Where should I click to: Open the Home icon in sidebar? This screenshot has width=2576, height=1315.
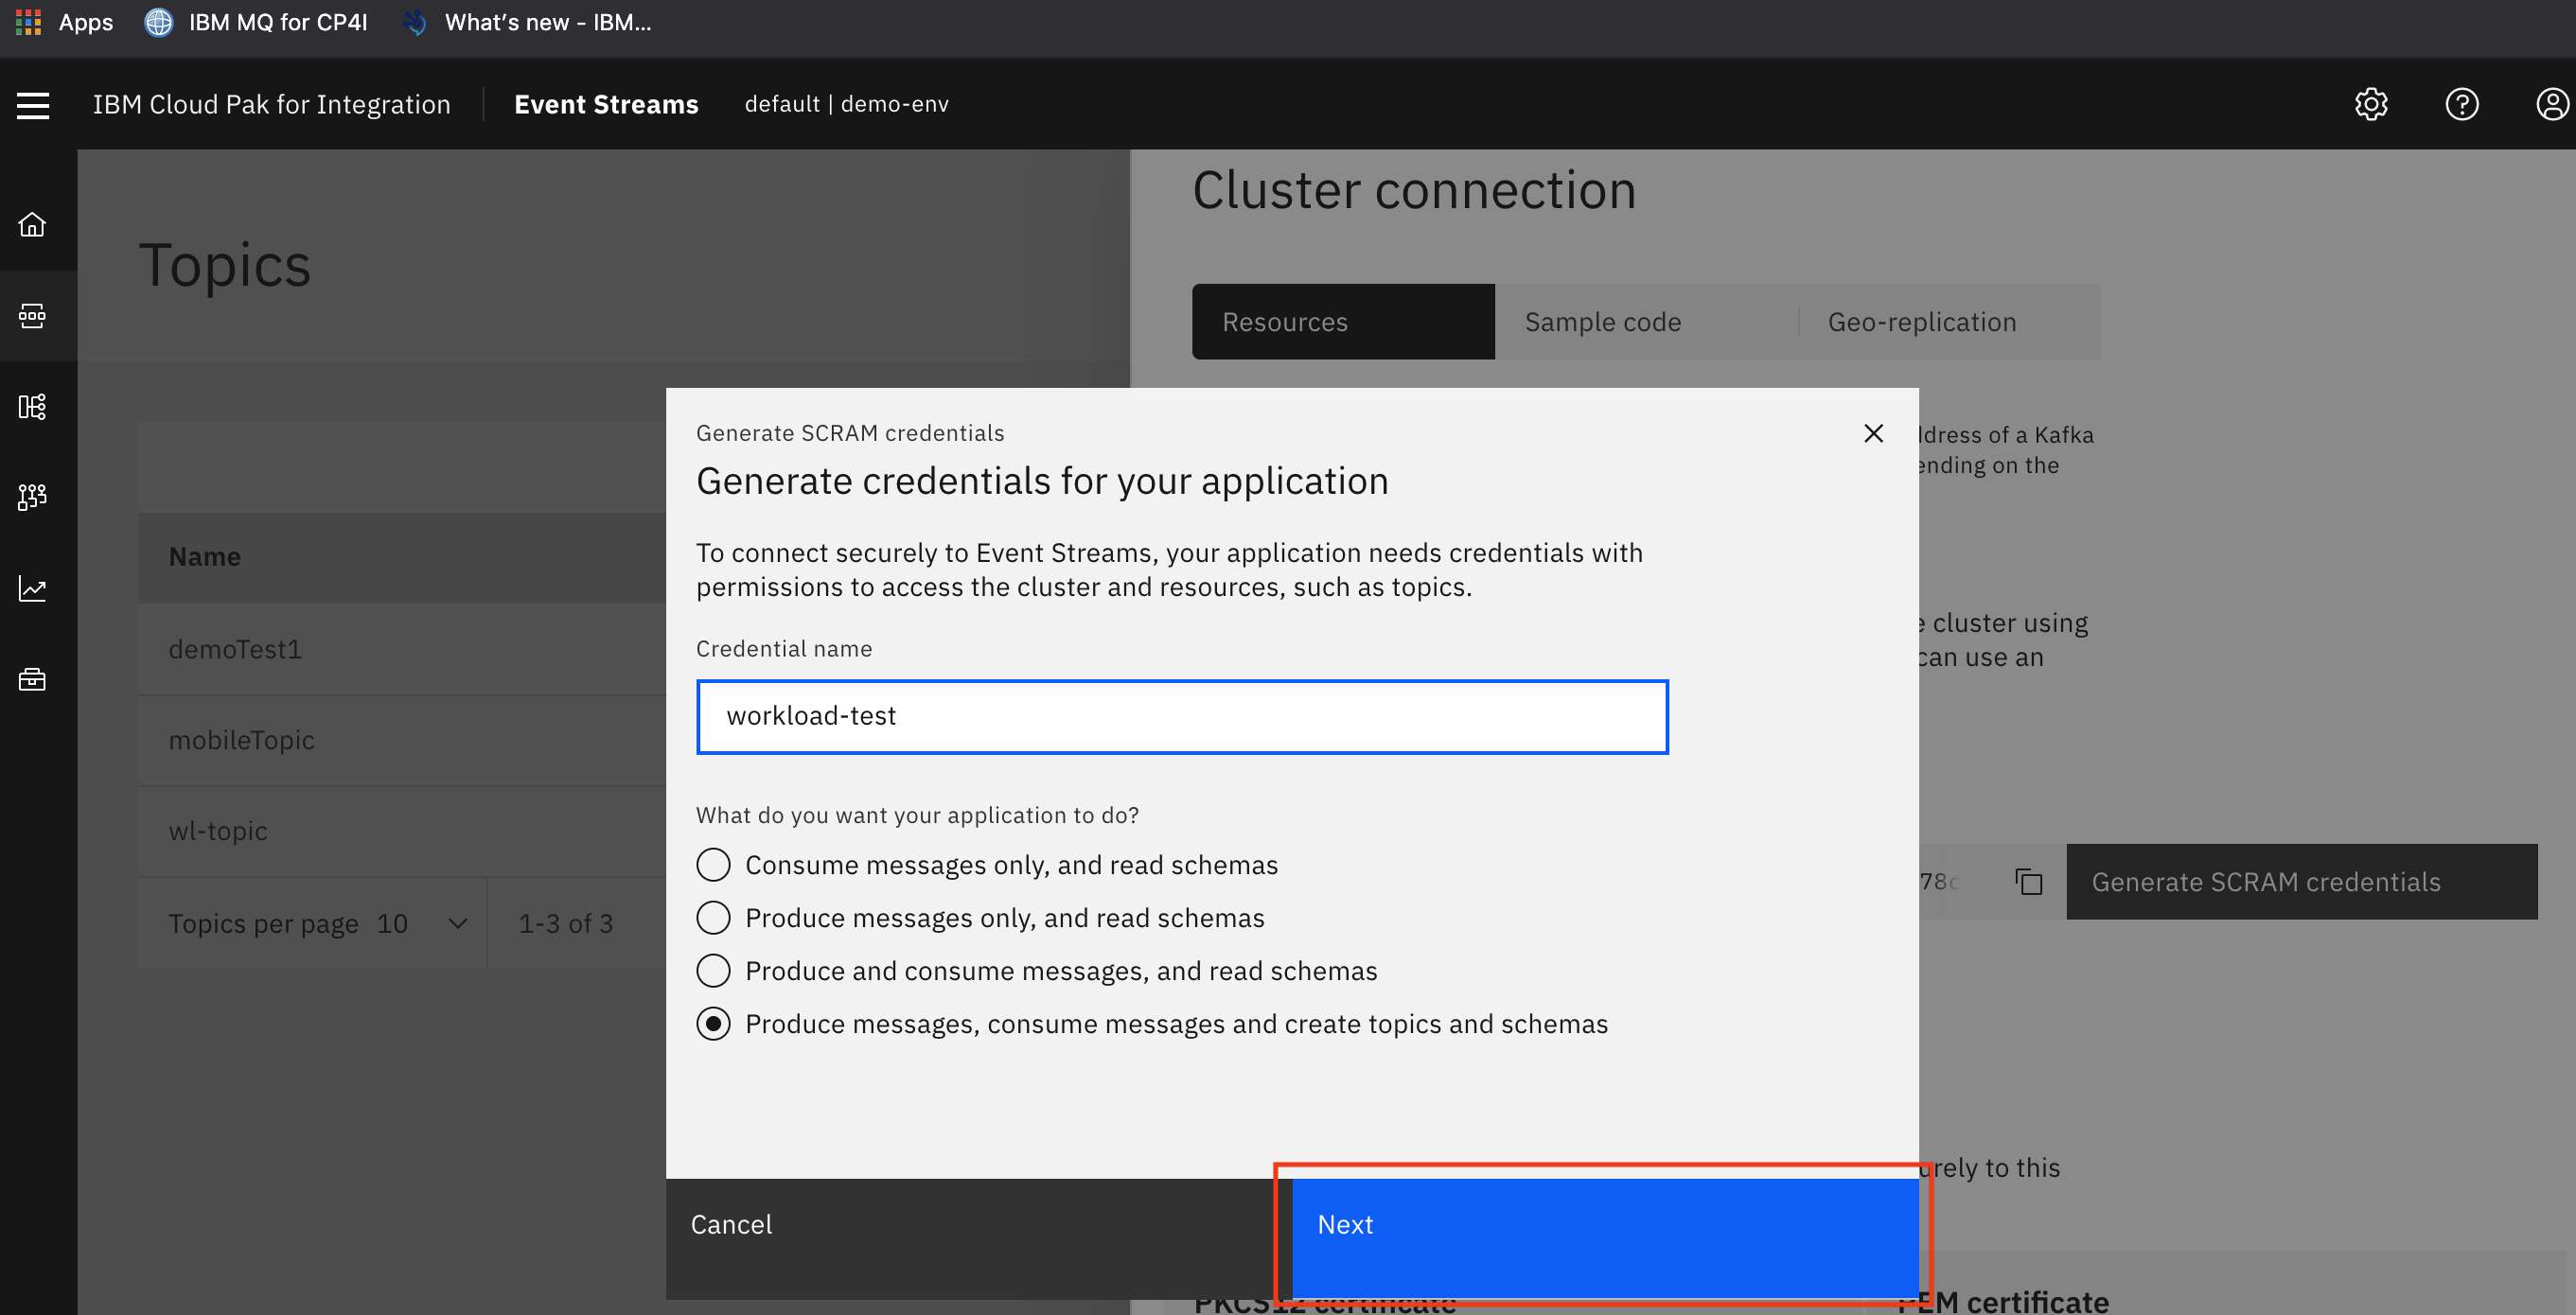tap(32, 224)
